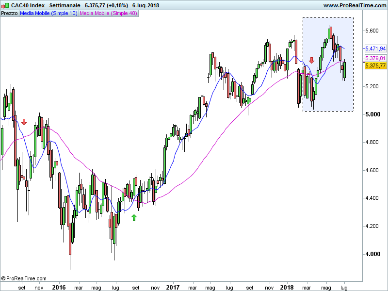Click the 'mar' label right after 2017
The image size is (388, 291).
coord(193,288)
